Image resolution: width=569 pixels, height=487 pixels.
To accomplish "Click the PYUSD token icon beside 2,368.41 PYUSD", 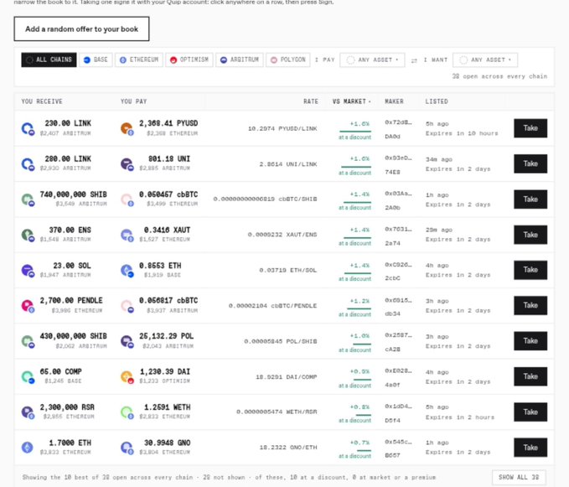I will coord(127,128).
